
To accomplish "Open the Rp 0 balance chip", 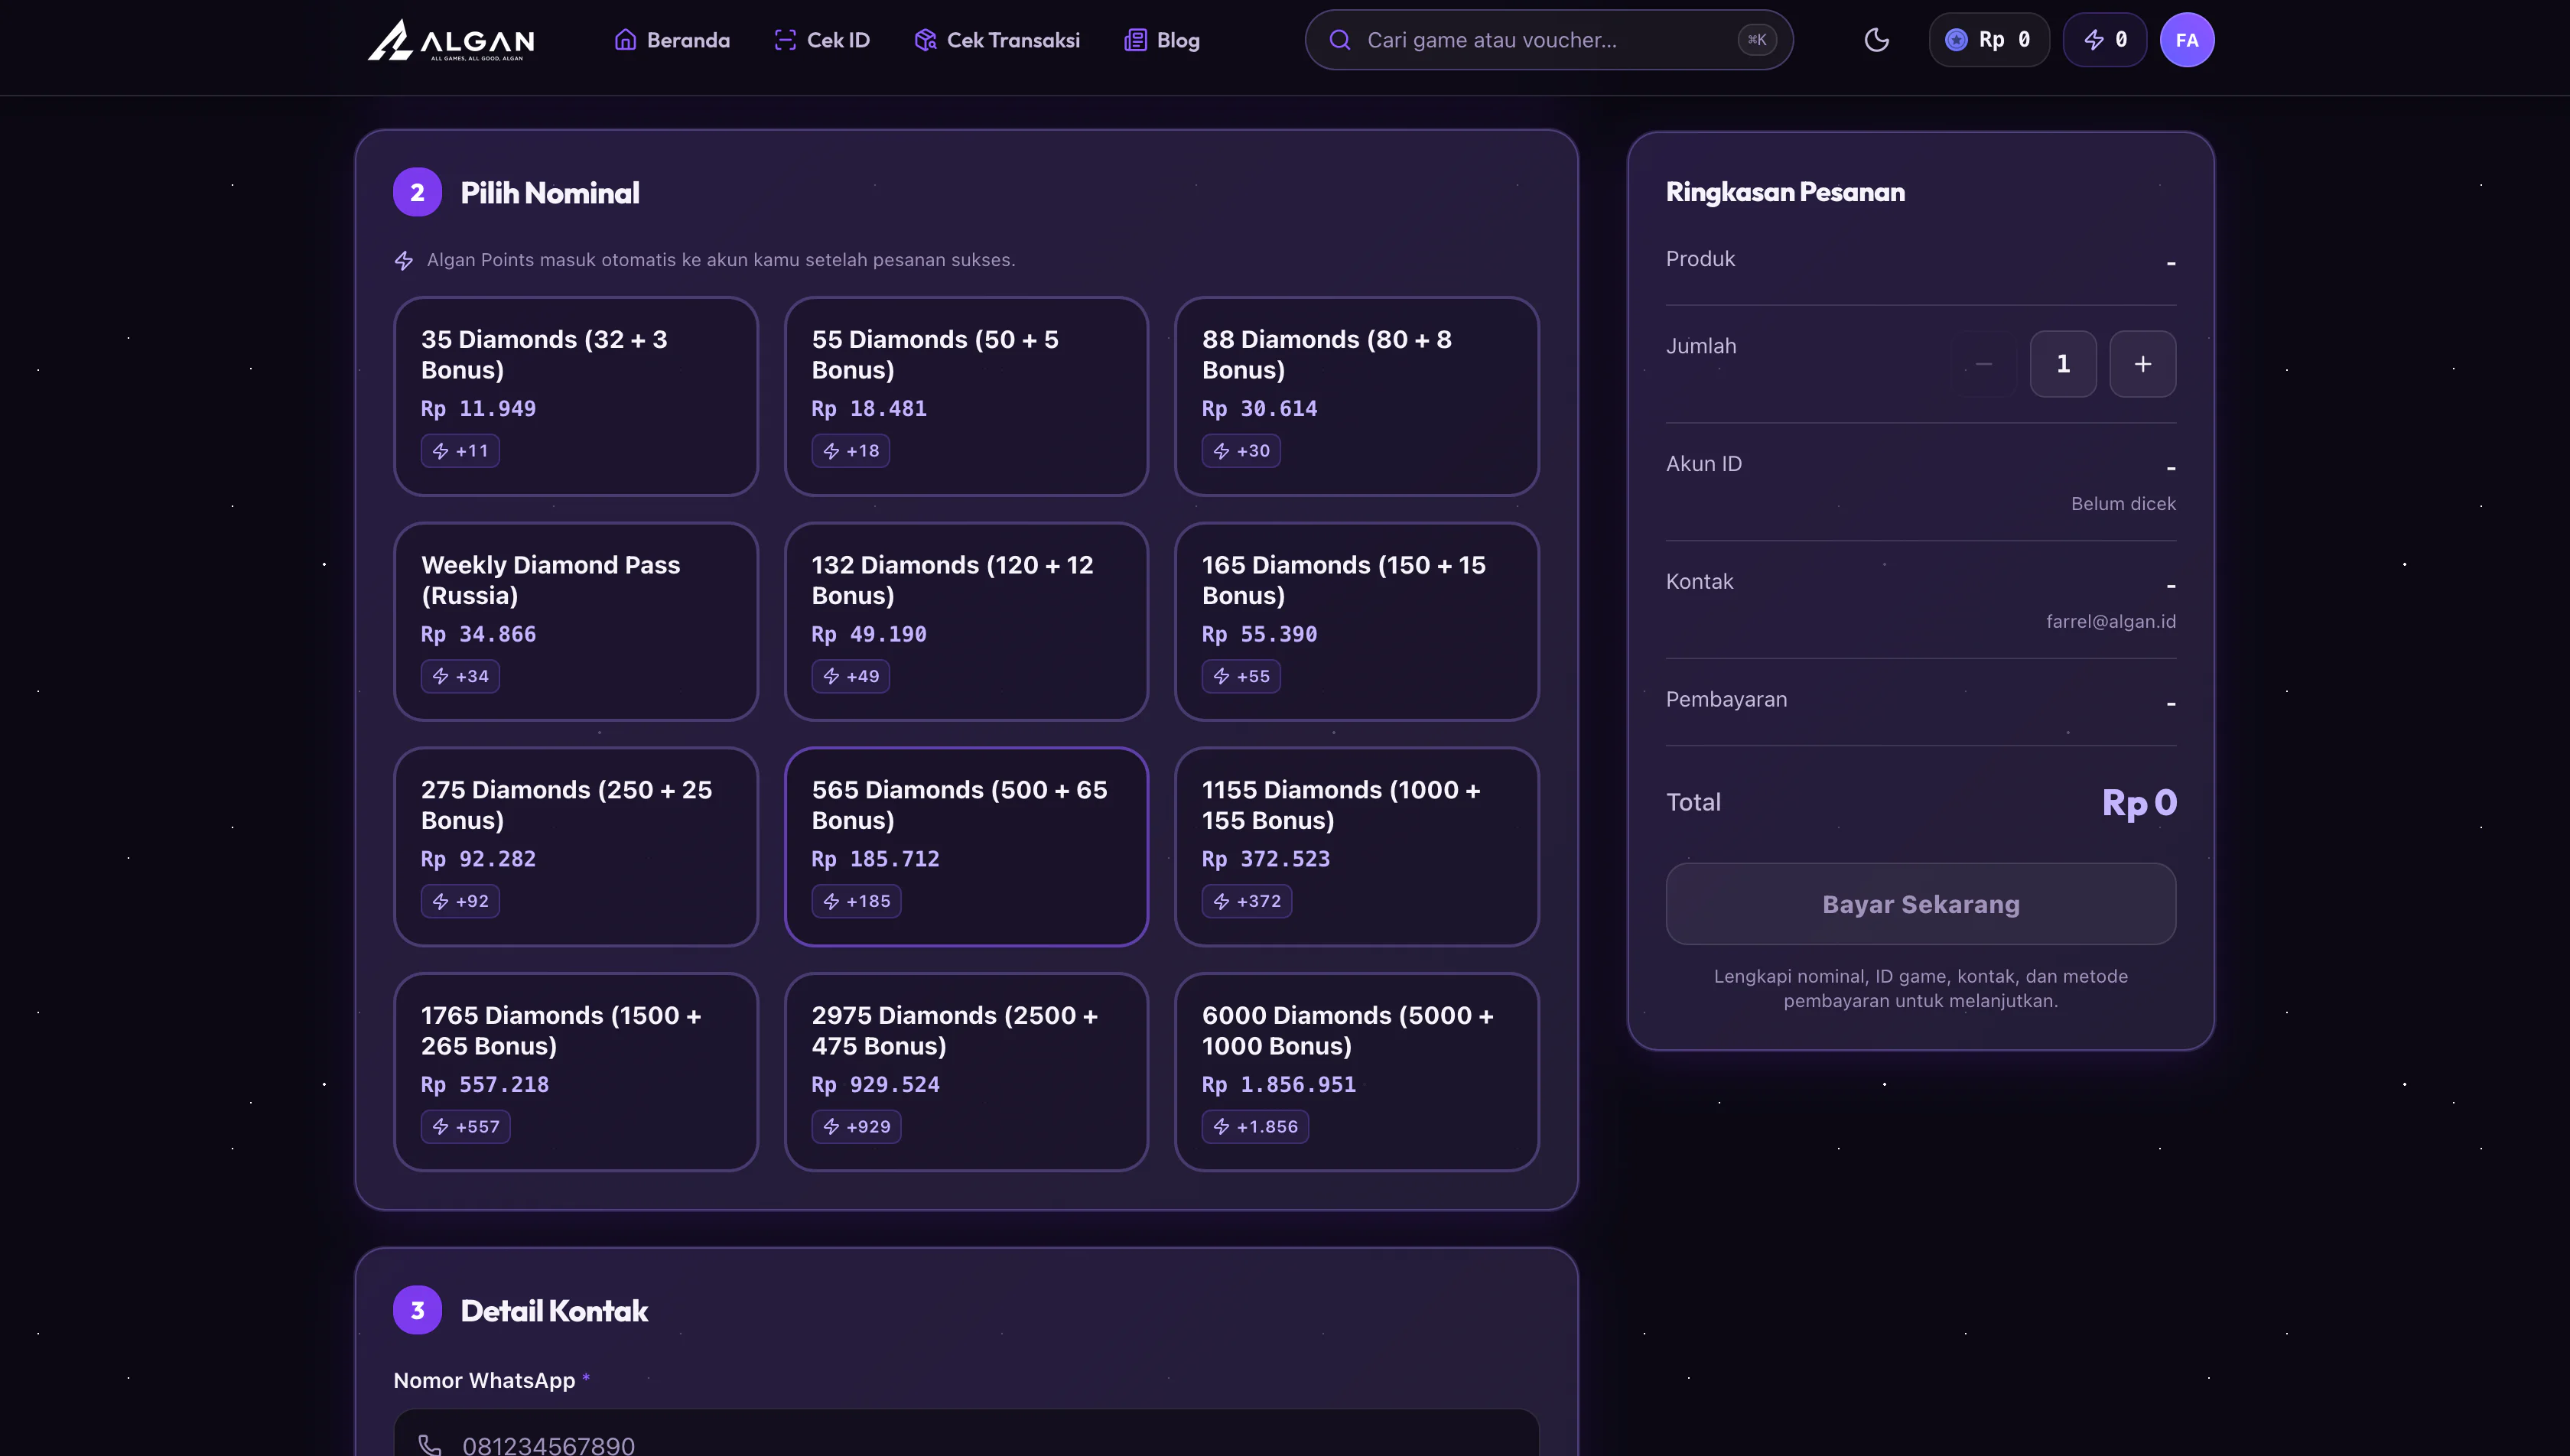I will pyautogui.click(x=1988, y=40).
